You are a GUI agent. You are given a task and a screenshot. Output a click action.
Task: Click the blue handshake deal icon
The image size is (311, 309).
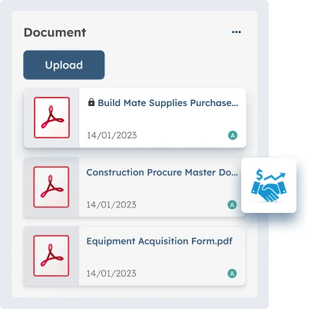pos(269,185)
